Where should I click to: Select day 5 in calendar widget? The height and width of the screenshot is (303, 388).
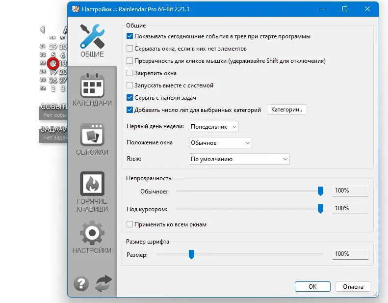point(53,55)
